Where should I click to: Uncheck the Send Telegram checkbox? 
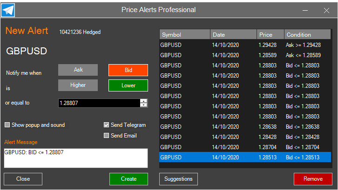click(x=107, y=125)
